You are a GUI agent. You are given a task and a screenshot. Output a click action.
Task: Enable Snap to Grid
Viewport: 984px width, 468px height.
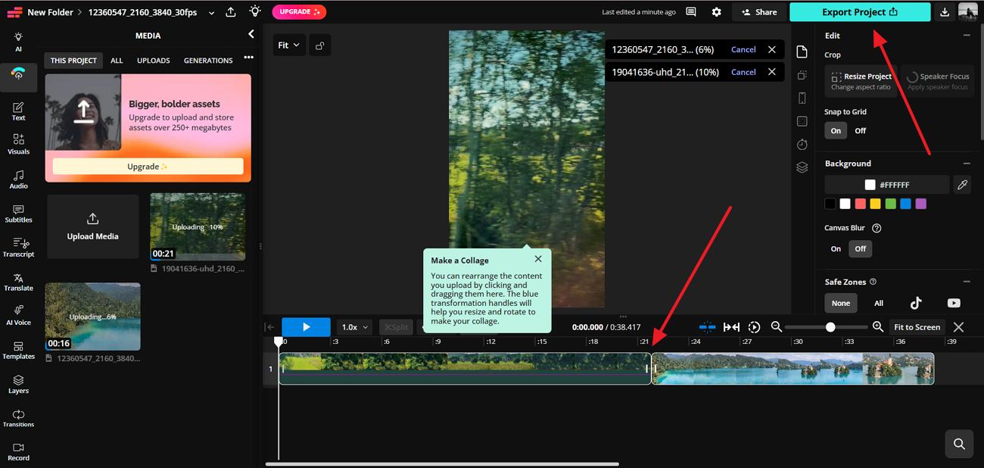(835, 130)
